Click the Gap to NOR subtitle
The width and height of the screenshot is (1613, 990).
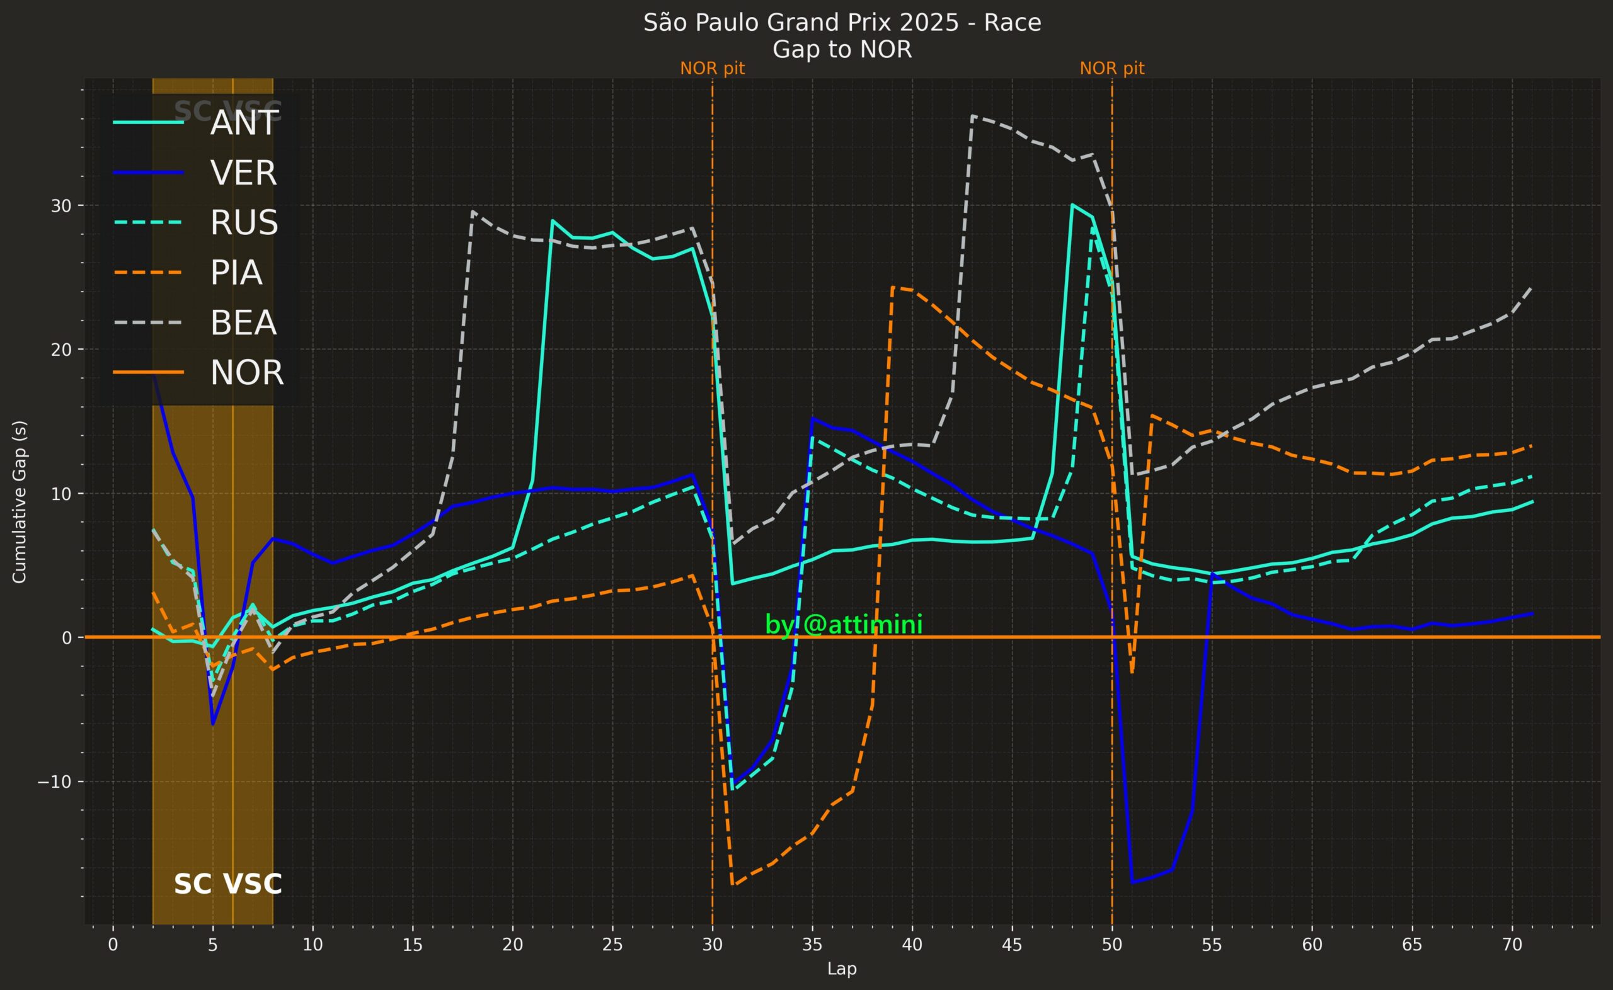(x=842, y=49)
